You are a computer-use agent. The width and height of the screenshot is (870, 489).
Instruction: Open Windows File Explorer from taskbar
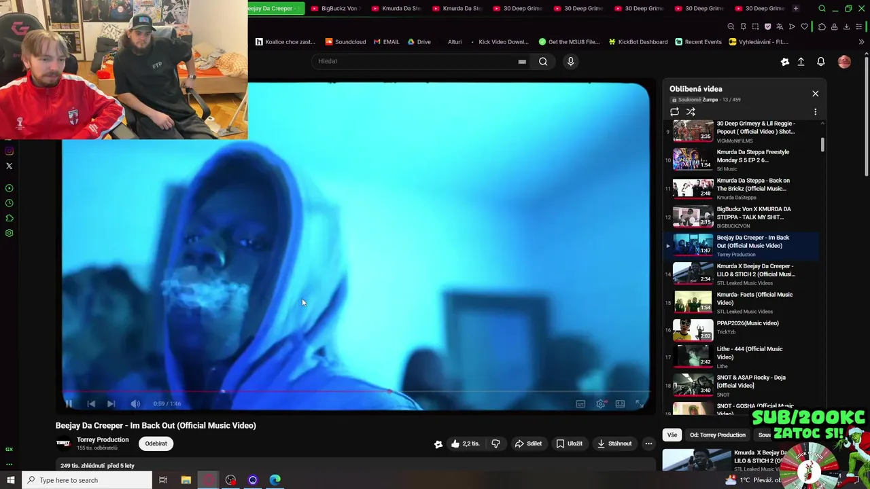[186, 480]
